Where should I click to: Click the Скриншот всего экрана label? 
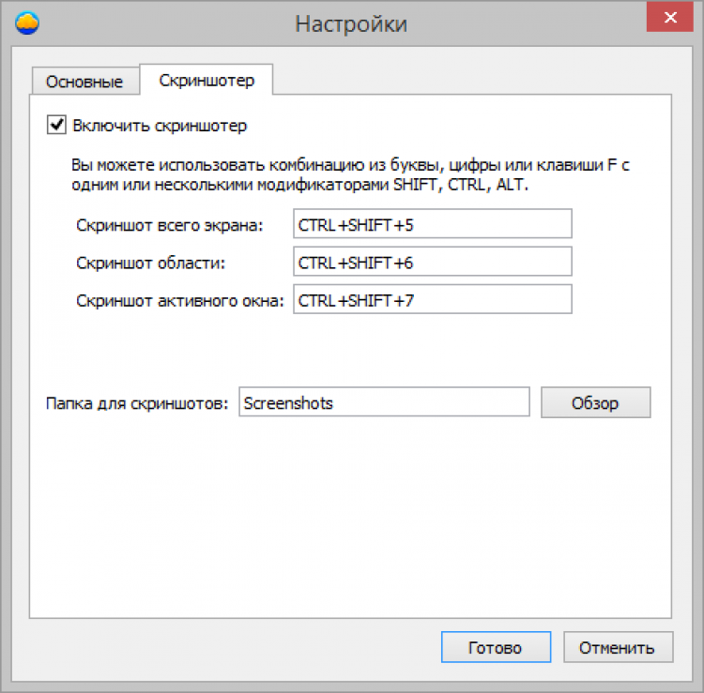[x=171, y=225]
